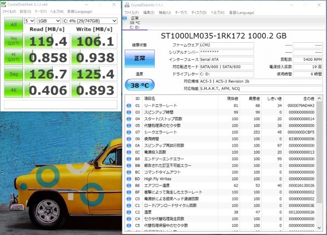Click the rotation rate field 5400 RPM
Image resolution: width=327 pixels, height=235 pixels.
point(308,60)
